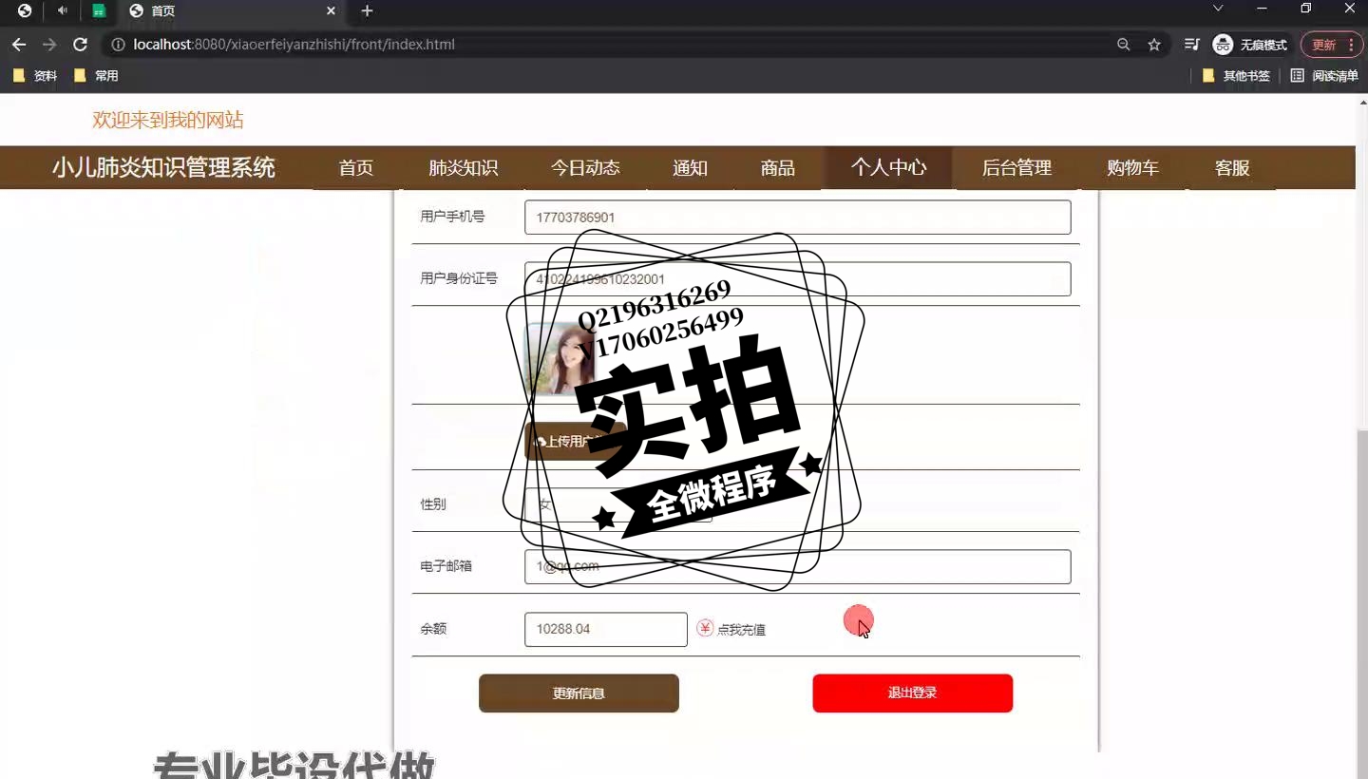Open 今日动态 navigation item
The image size is (1368, 779).
(585, 168)
